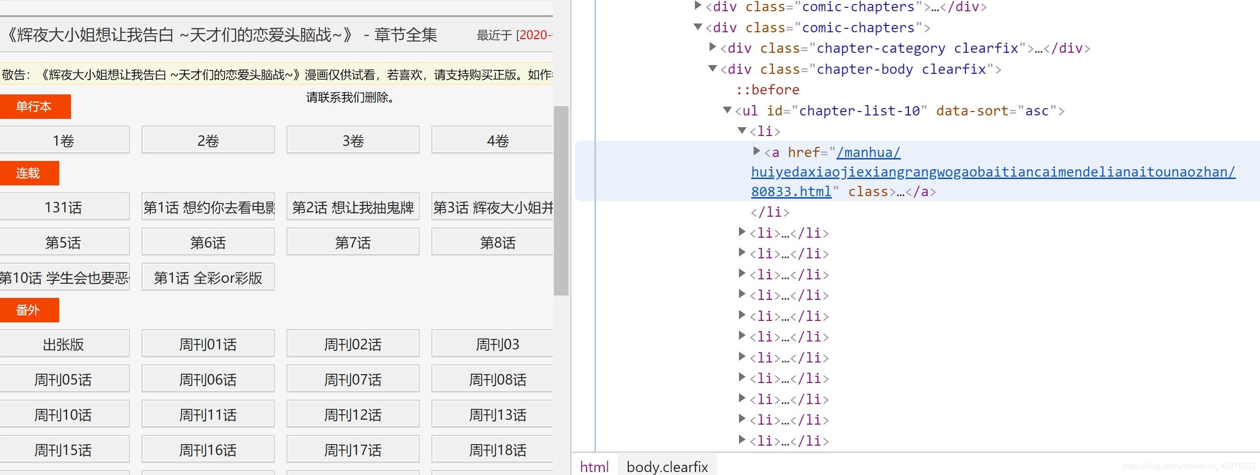Viewport: 1260px width, 475px height.
Task: Open 第1话 全彩or彩版 chapter
Action: 208,277
